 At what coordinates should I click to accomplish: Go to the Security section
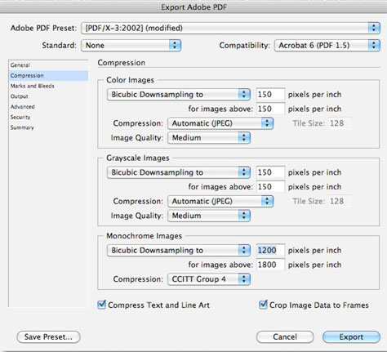point(20,117)
